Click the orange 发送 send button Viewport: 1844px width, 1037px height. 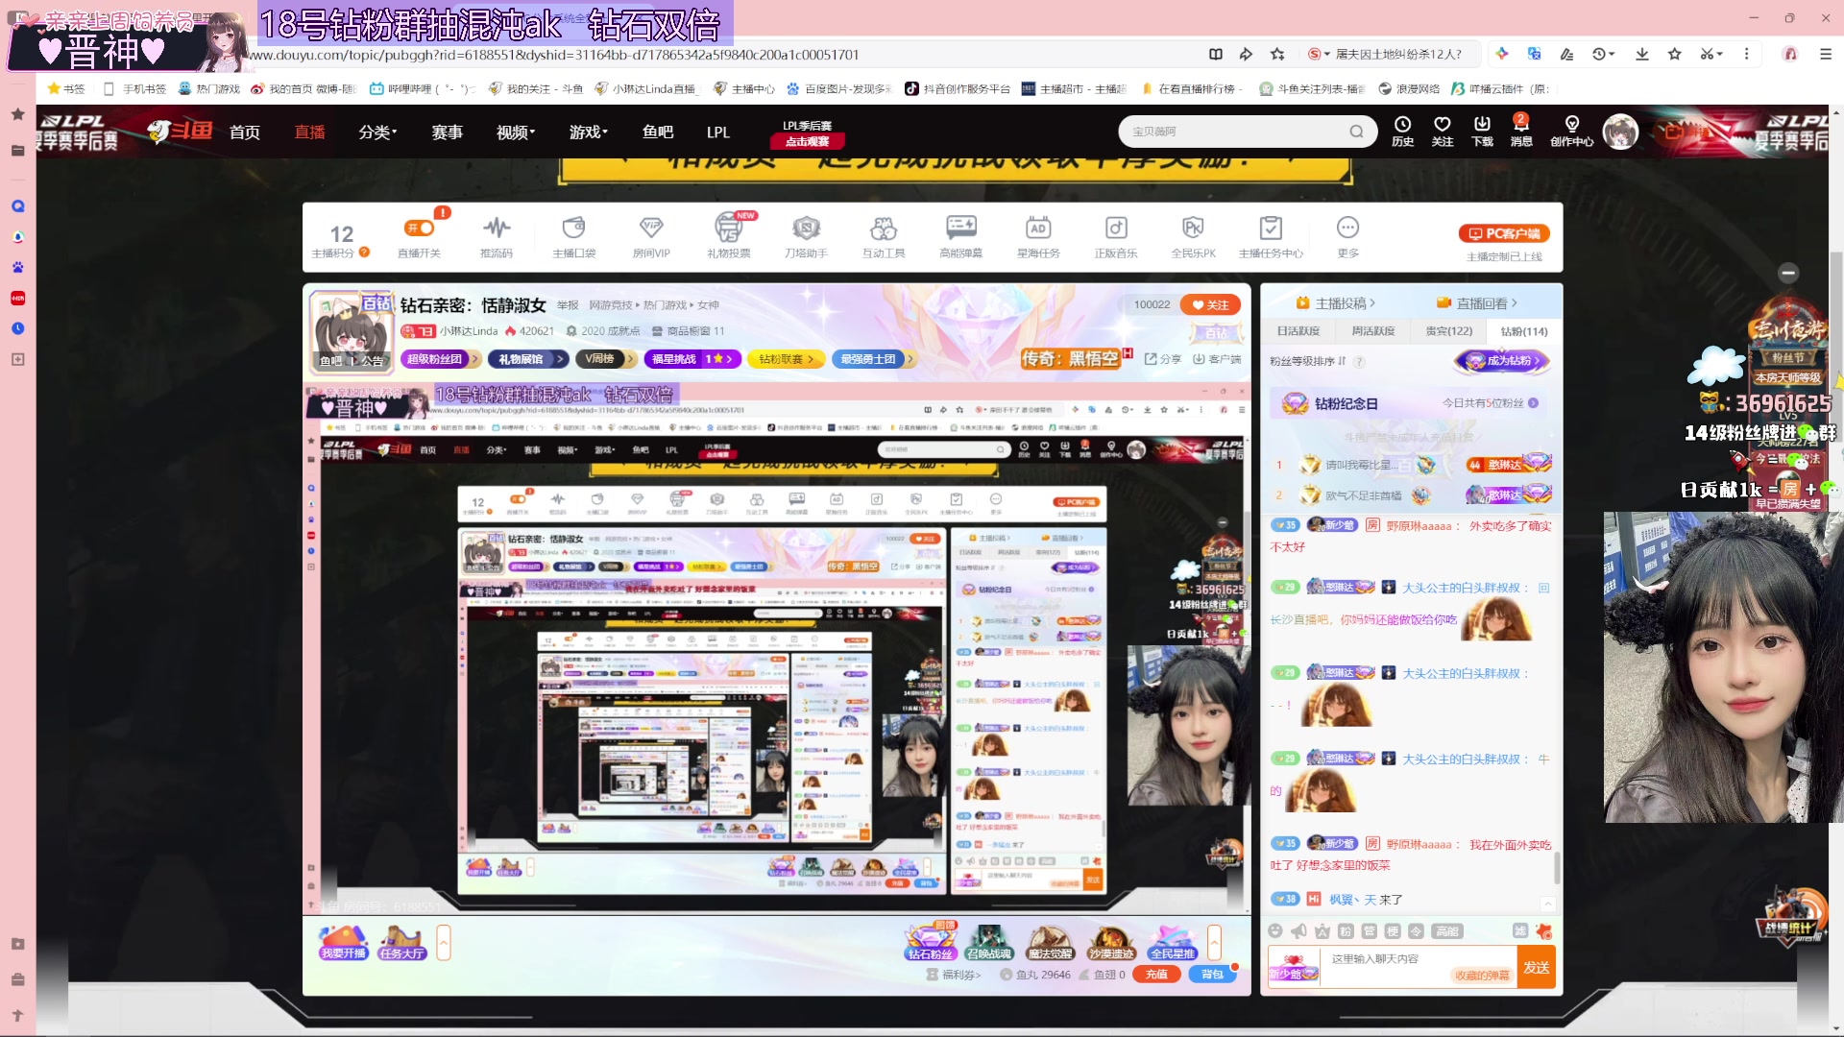pyautogui.click(x=1536, y=967)
